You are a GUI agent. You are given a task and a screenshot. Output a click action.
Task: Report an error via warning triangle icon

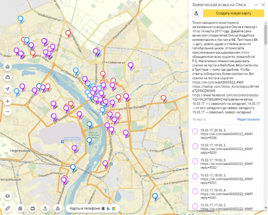click(58, 208)
